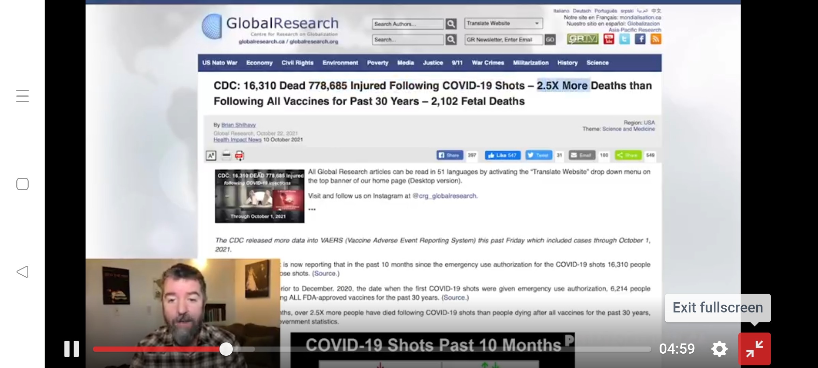818x368 pixels.
Task: Open the Poverty menu item
Action: [x=378, y=63]
